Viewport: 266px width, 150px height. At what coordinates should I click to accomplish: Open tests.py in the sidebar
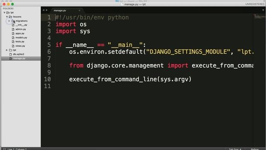20,42
